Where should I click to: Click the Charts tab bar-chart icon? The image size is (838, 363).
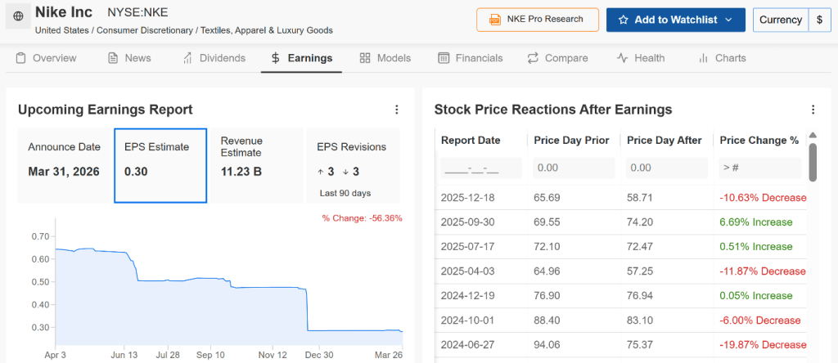click(x=703, y=58)
